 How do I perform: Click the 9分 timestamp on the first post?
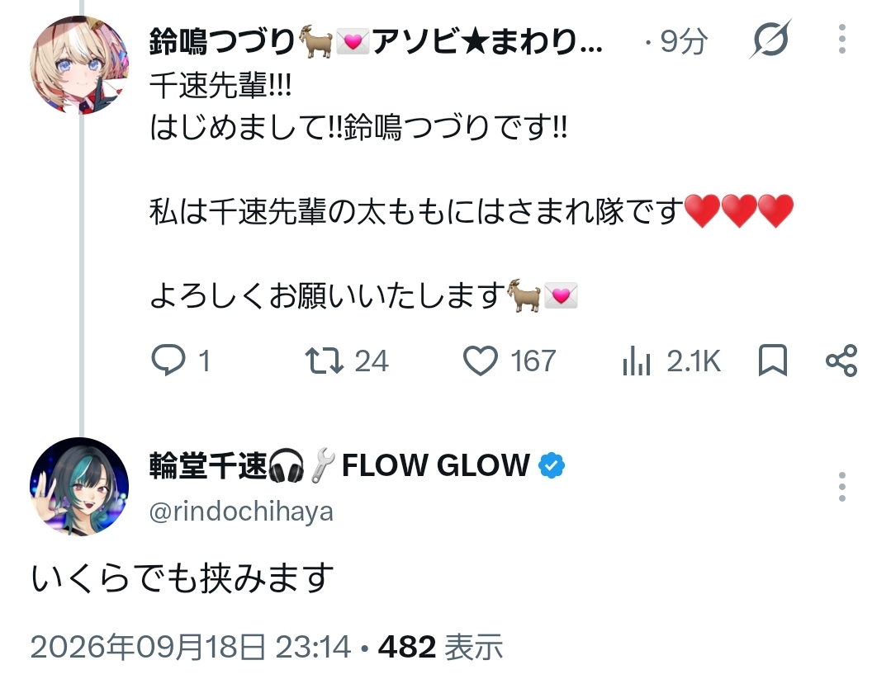click(684, 41)
